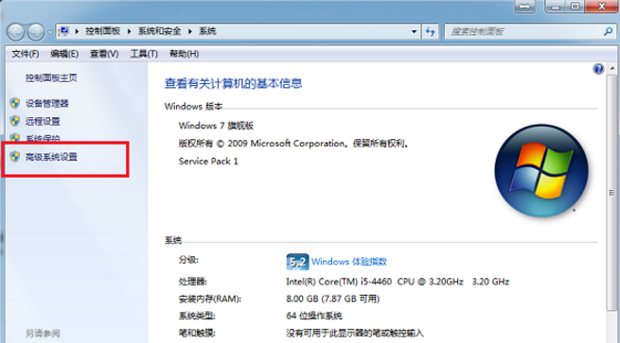
Task: Click shield icon beside 设备管理器
Action: click(15, 103)
